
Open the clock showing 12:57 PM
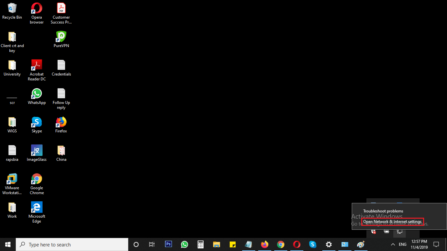[x=419, y=244]
